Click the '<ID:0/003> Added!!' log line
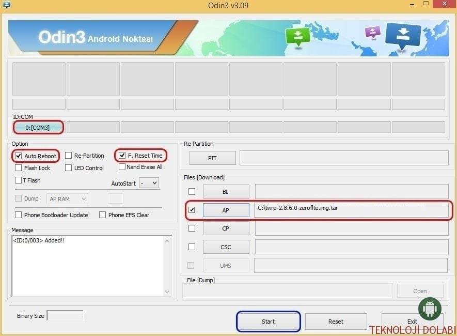Image resolution: width=457 pixels, height=336 pixels. (39, 240)
